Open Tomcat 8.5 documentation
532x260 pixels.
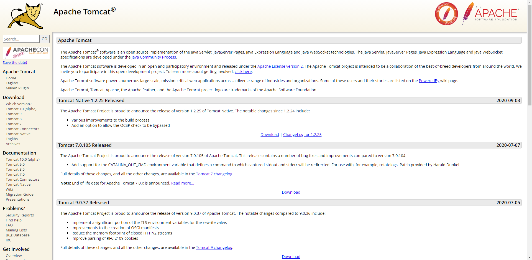tap(15, 170)
